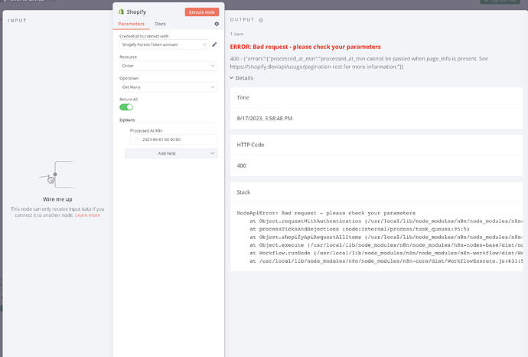The height and width of the screenshot is (357, 528).
Task: Switch to the Docs tab
Action: click(x=161, y=24)
